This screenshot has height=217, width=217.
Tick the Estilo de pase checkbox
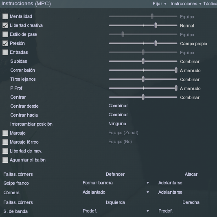5,34
